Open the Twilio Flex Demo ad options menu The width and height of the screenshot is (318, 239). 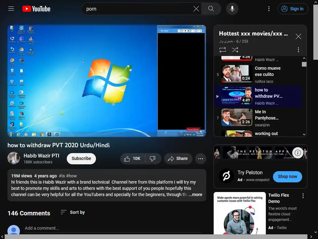click(303, 196)
